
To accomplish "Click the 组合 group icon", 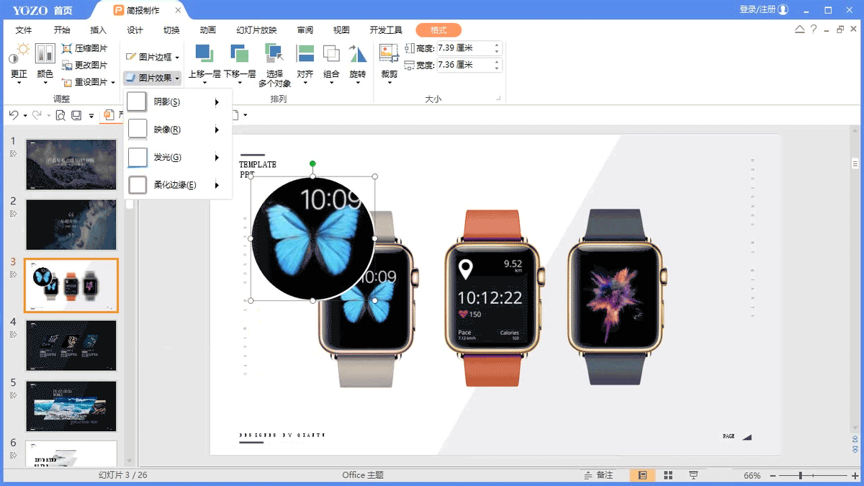I will (331, 54).
